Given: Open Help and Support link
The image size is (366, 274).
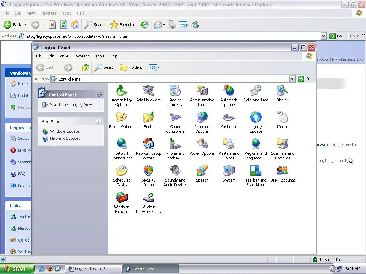Looking at the screenshot, I should point(65,138).
